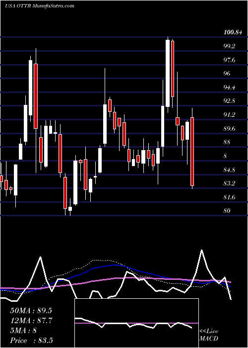Select the 88 price axis label
The width and height of the screenshot is (248, 348).
pos(227,142)
